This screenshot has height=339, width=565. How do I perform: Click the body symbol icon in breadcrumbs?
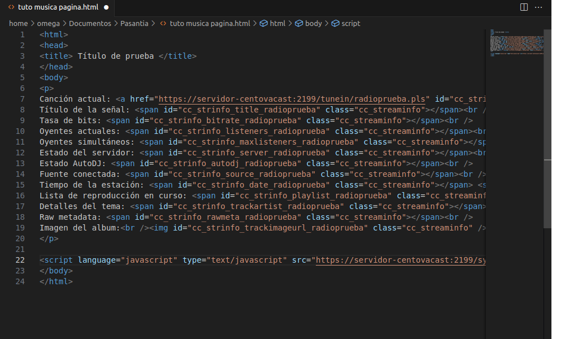pos(299,24)
